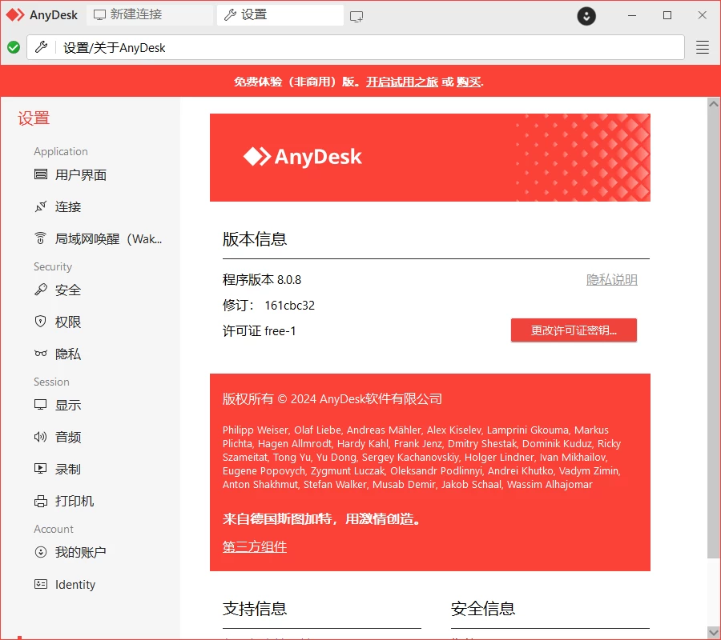The image size is (721, 640).
Task: Click the 购买 link in banner
Action: 469,82
